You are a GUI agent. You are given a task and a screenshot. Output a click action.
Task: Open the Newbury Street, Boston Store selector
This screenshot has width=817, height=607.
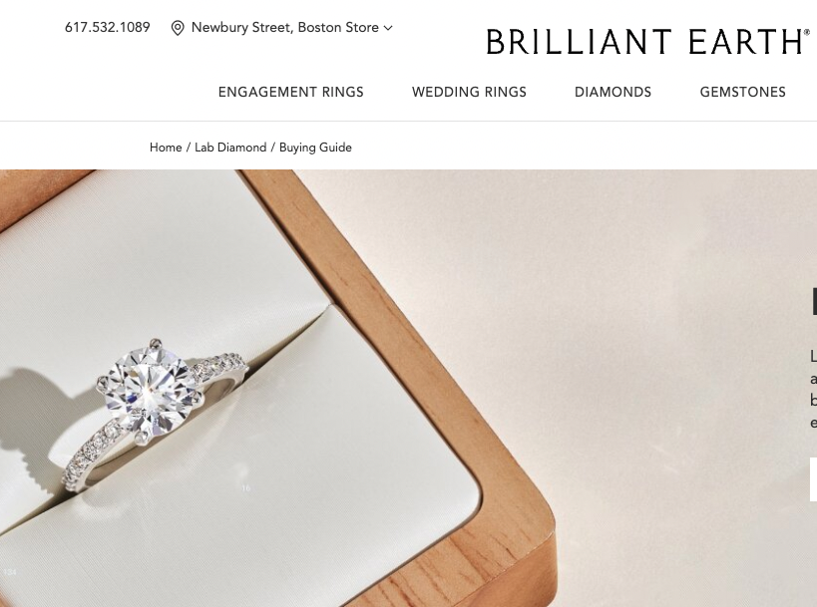click(x=285, y=28)
